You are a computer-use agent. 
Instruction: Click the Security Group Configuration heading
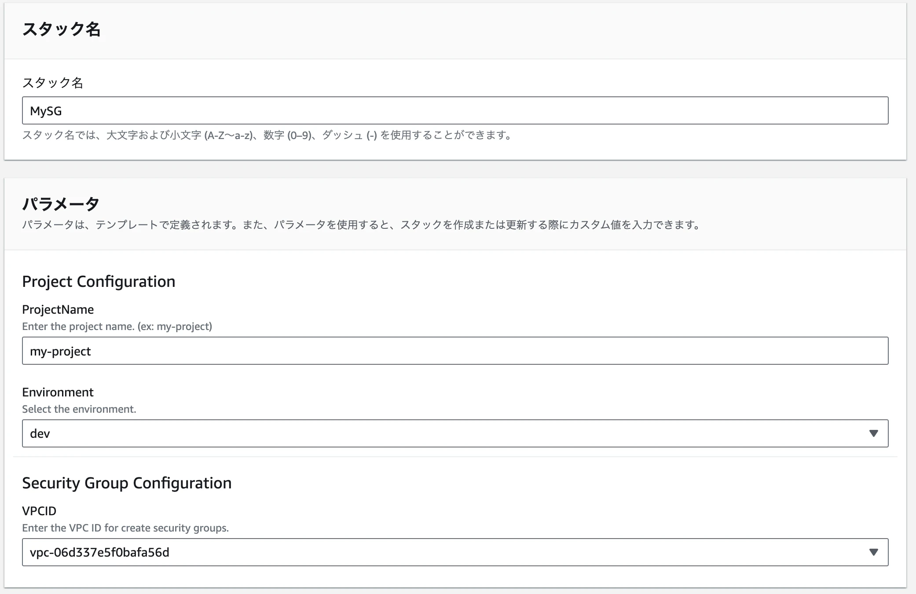(x=127, y=483)
